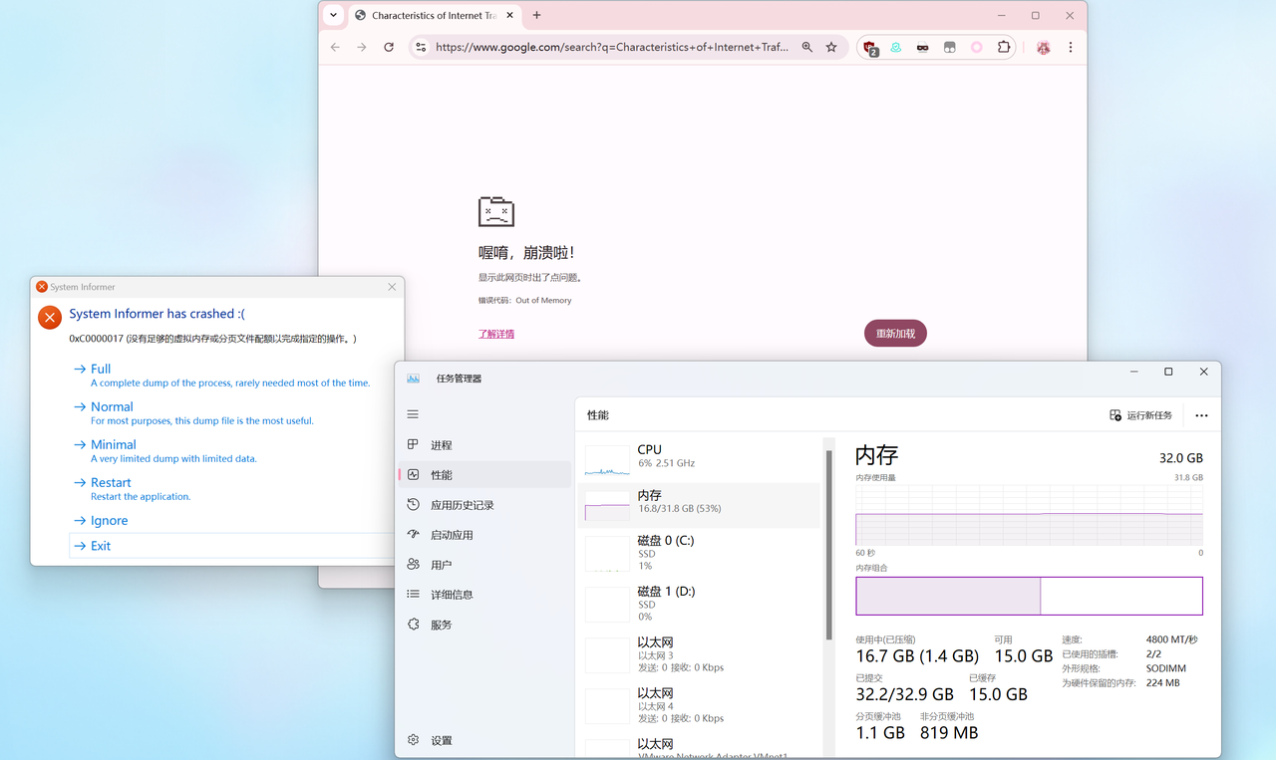The height and width of the screenshot is (760, 1276).
Task: Open Chrome extensions puzzle icon
Action: click(1004, 47)
